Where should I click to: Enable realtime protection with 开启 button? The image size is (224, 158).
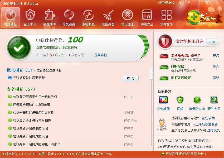coord(212,41)
